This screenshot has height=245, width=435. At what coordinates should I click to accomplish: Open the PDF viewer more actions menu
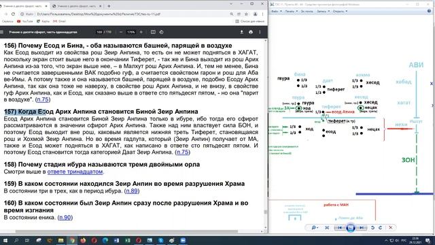pos(260,32)
